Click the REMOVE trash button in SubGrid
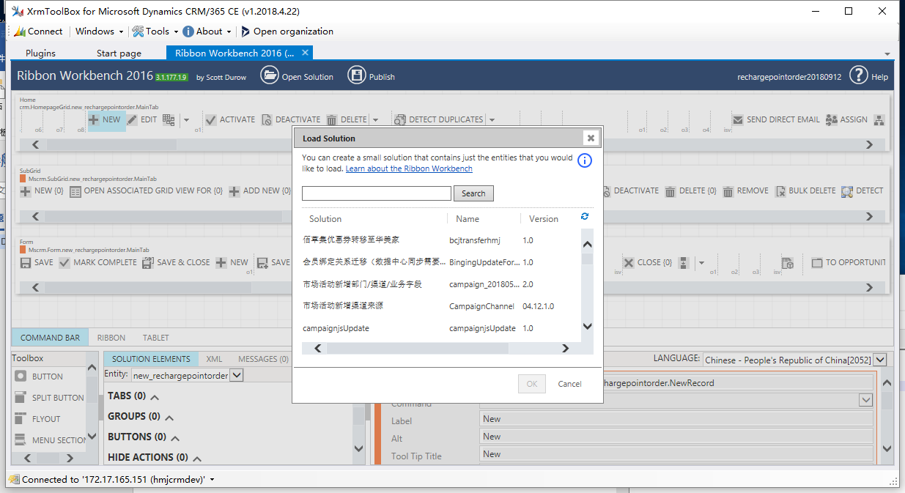905x493 pixels. point(745,190)
